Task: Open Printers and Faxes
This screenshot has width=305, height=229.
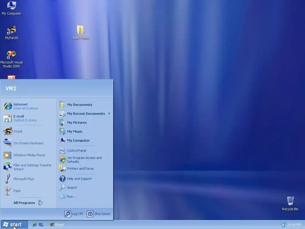Action: (85, 169)
